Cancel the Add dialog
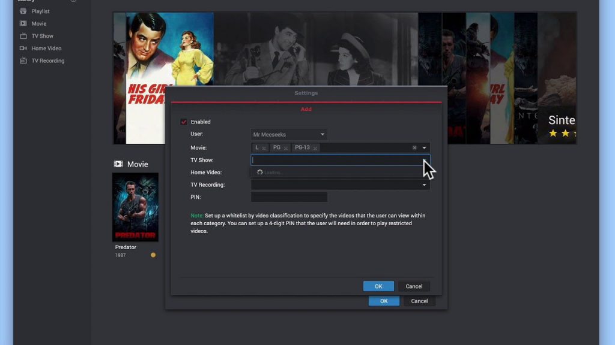This screenshot has width=615, height=345. (x=414, y=286)
